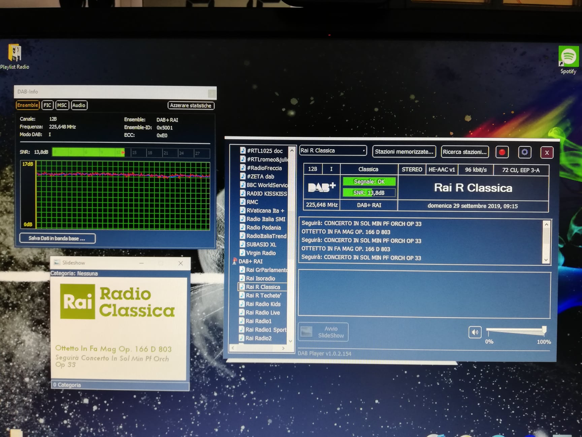The width and height of the screenshot is (582, 437).
Task: Select #RTLromeo&julie station
Action: click(264, 159)
